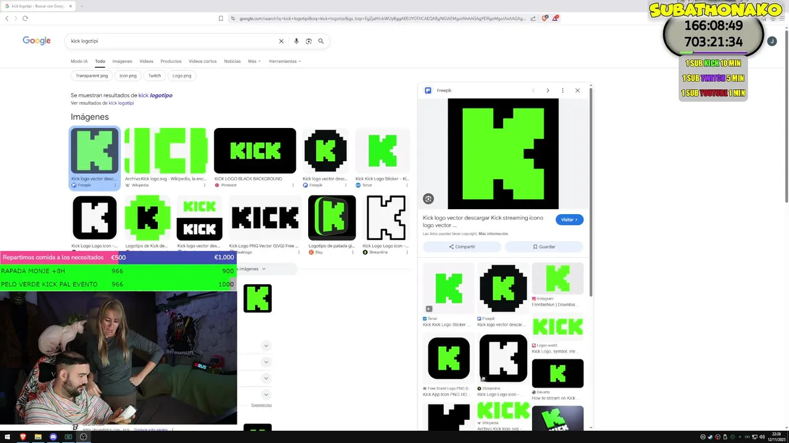
Task: Expand more images below the image grid
Action: 264,269
